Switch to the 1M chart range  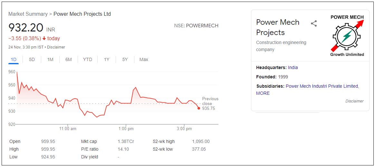coord(50,59)
